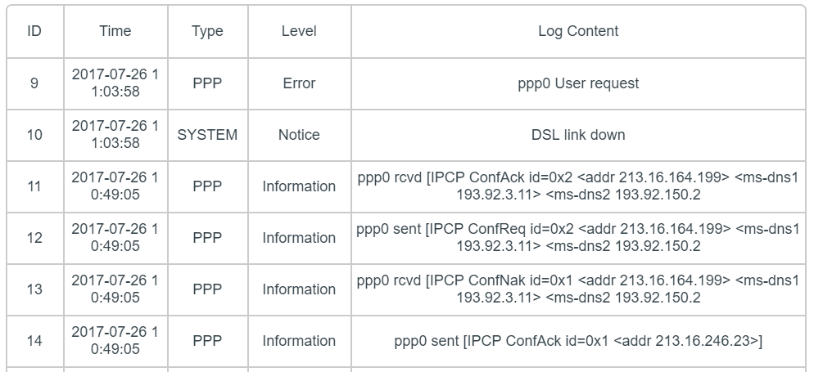The image size is (814, 372).
Task: Click the SYSTEM type cell
Action: (207, 135)
